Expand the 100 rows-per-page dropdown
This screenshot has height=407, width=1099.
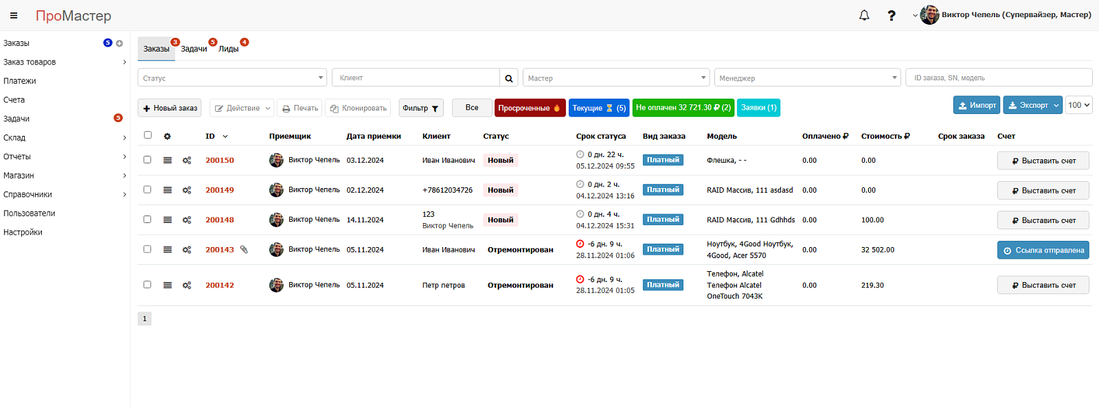pyautogui.click(x=1079, y=105)
